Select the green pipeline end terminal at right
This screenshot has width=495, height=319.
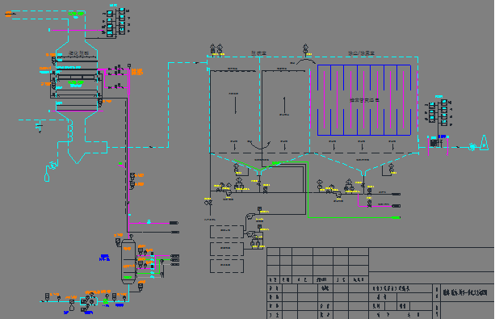pos(396,217)
